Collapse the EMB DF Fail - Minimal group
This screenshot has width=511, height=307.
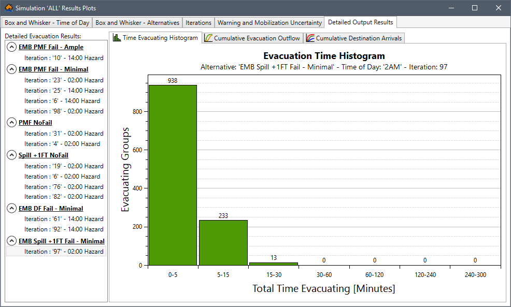(x=11, y=208)
